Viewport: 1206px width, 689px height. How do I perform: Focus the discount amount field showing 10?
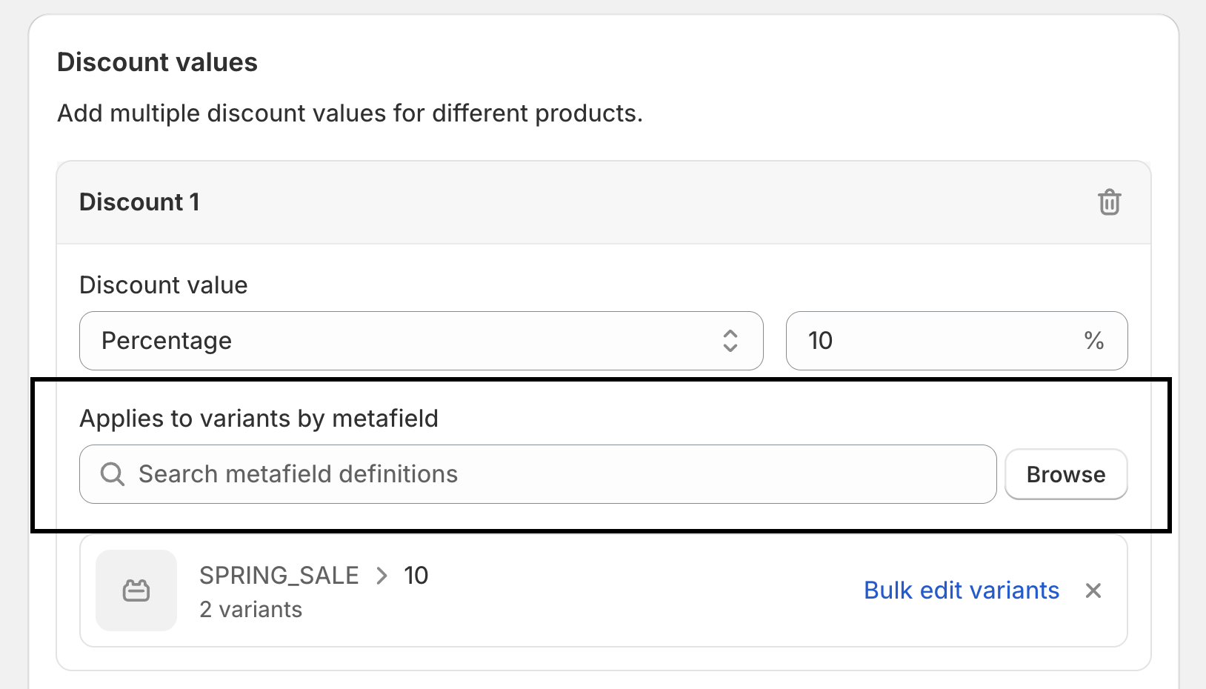click(933, 341)
